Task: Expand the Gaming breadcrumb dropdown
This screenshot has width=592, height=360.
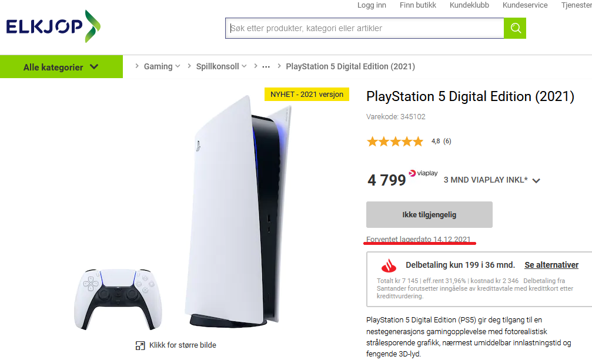Action: pyautogui.click(x=178, y=66)
